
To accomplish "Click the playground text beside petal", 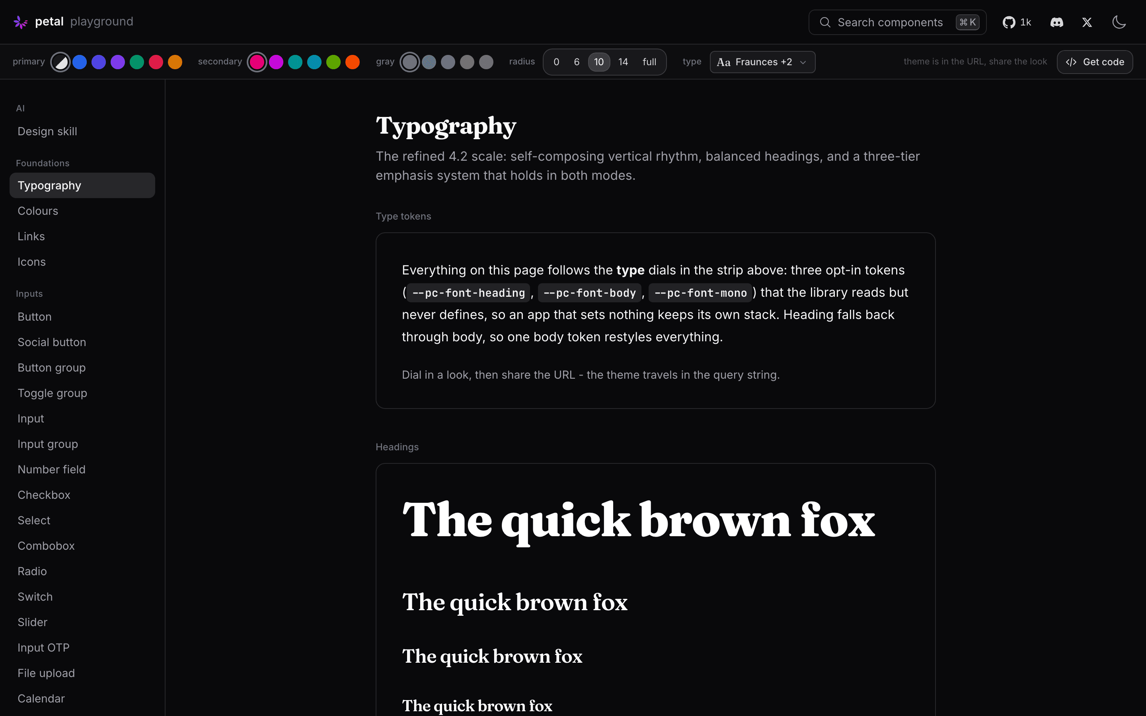I will (x=102, y=22).
